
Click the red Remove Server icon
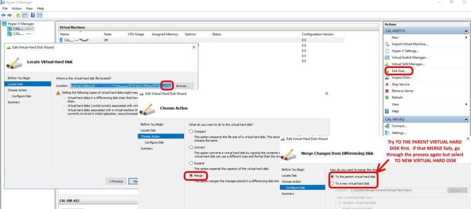pyautogui.click(x=387, y=91)
